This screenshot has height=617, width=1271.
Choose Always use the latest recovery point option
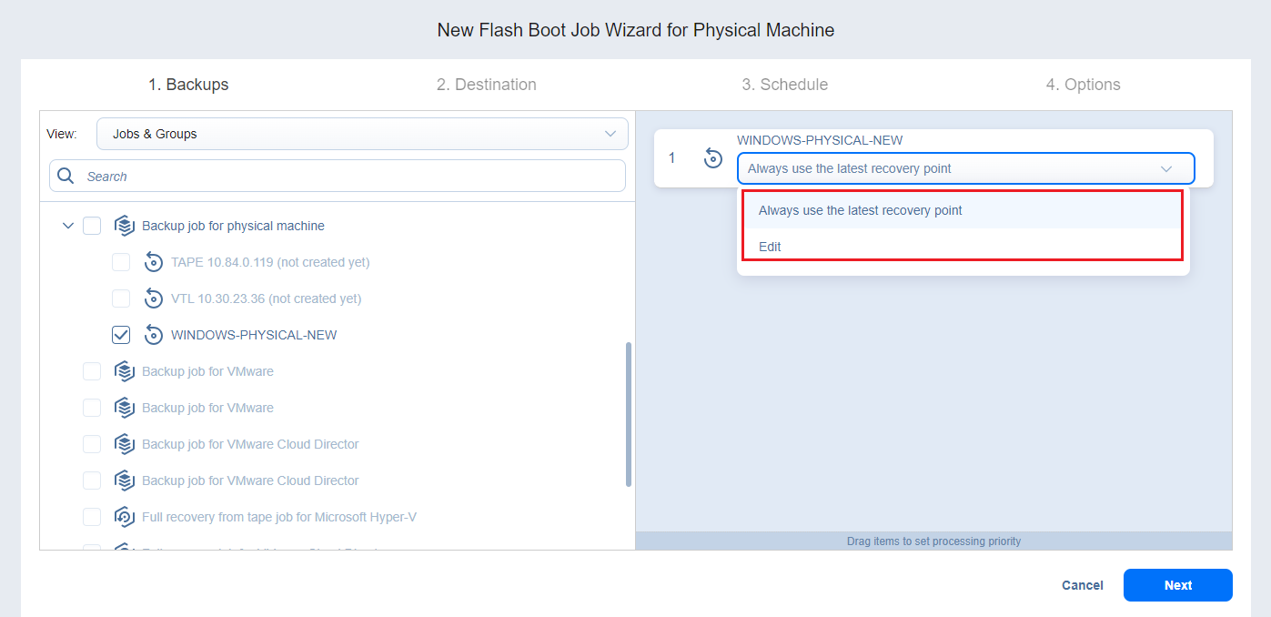tap(860, 210)
